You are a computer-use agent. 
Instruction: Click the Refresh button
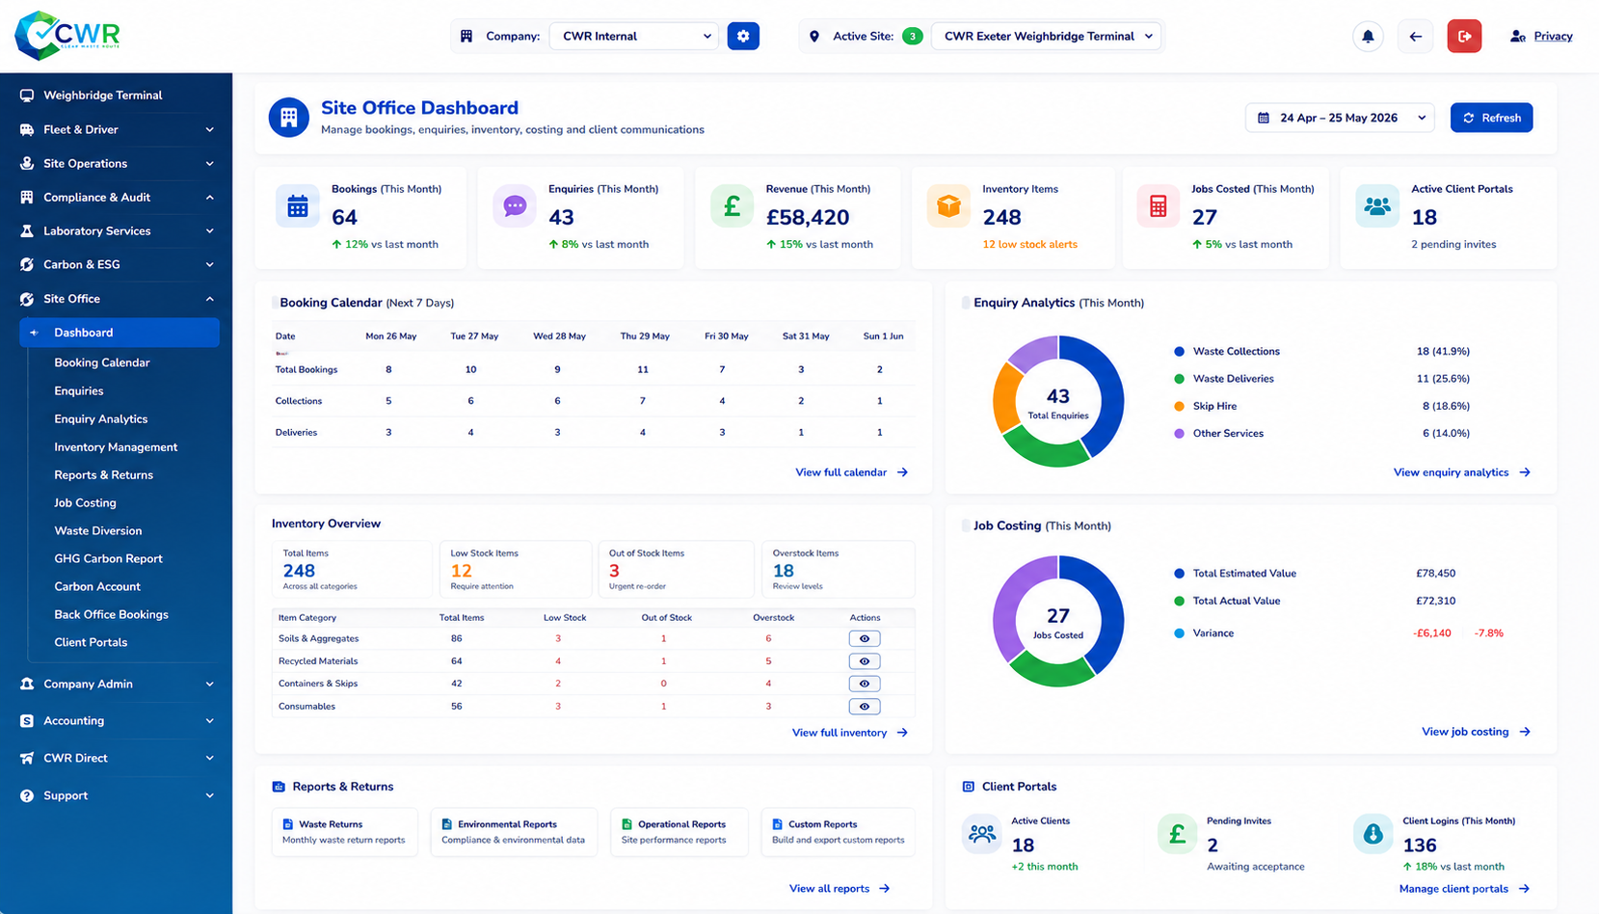tap(1491, 118)
